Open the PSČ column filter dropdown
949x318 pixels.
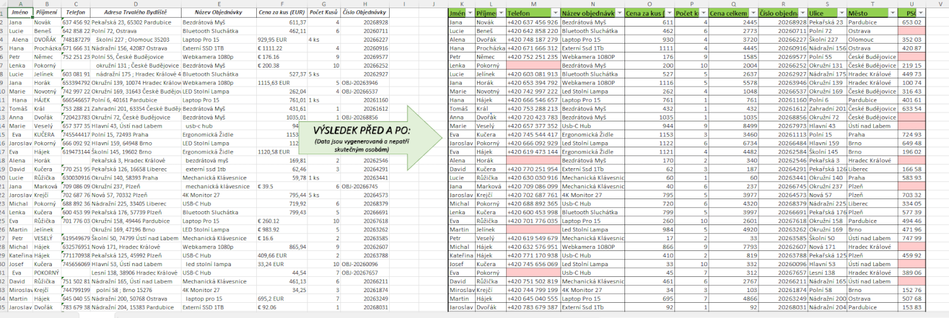tap(921, 13)
